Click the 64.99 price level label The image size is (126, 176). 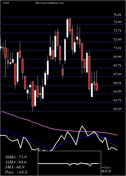tap(118, 91)
